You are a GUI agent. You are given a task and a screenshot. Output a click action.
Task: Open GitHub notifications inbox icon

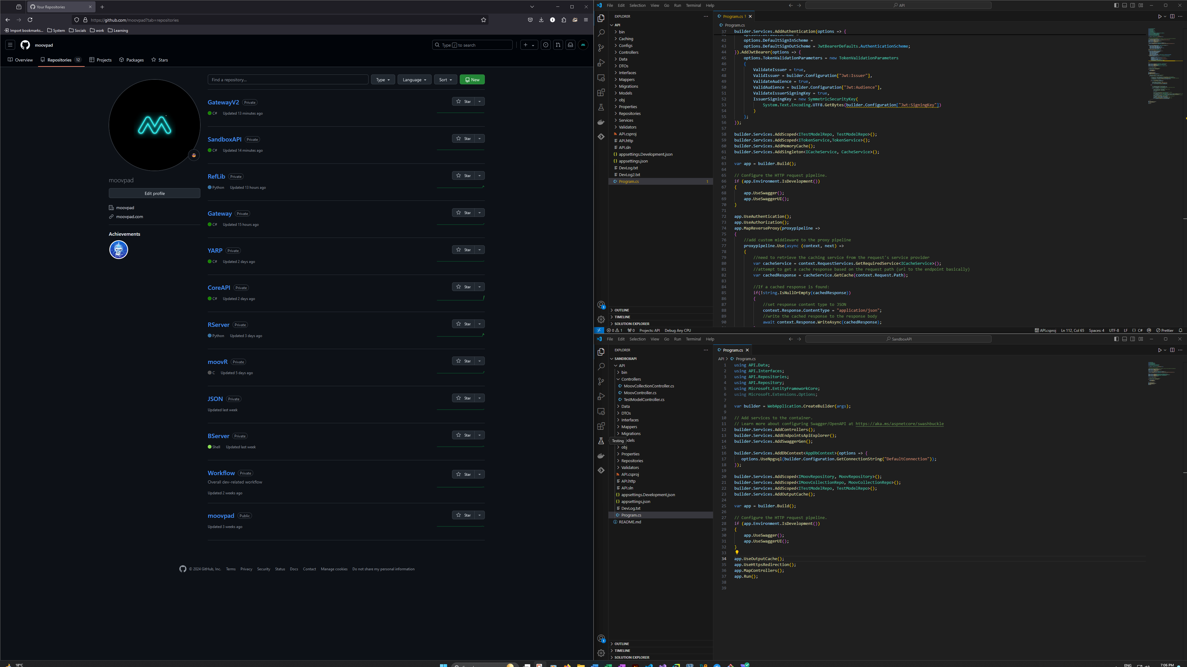[x=570, y=45]
